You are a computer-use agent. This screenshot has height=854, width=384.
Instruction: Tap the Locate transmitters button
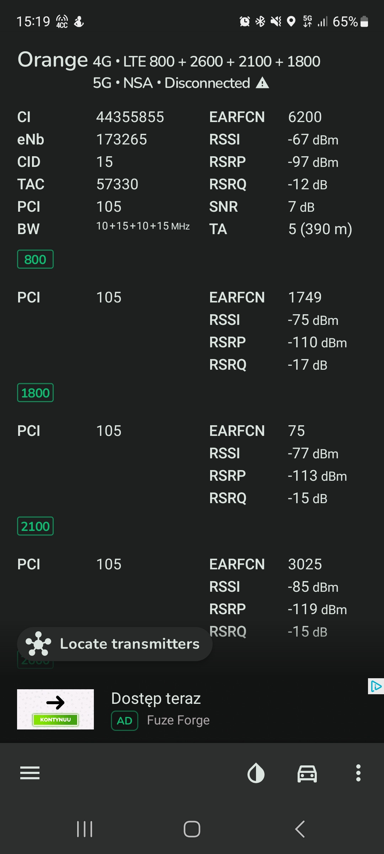(129, 644)
